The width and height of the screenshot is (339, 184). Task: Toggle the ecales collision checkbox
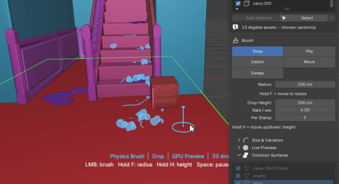pos(238,176)
